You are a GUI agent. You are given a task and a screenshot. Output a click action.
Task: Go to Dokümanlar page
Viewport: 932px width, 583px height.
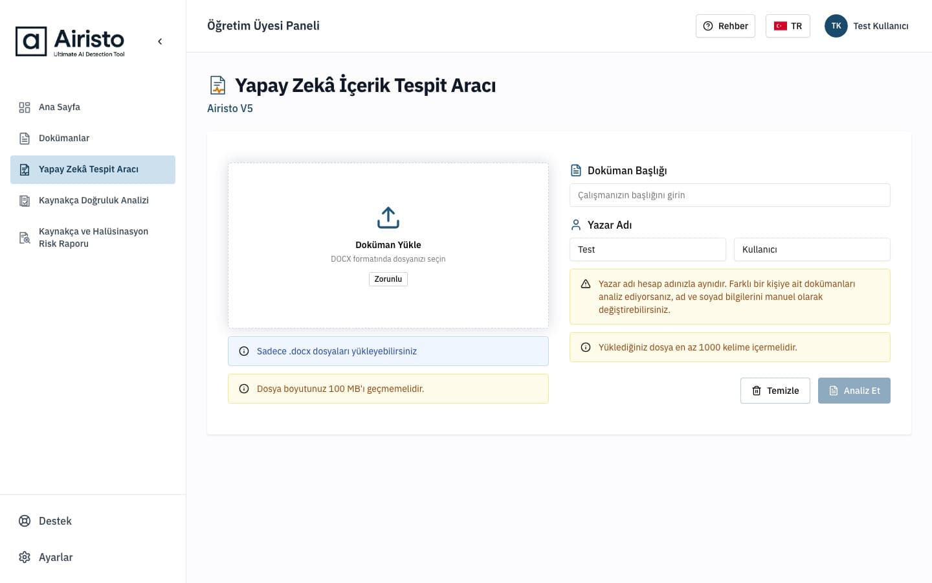(x=93, y=139)
